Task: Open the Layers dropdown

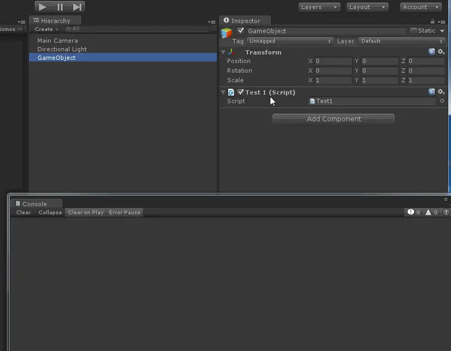Action: click(319, 7)
